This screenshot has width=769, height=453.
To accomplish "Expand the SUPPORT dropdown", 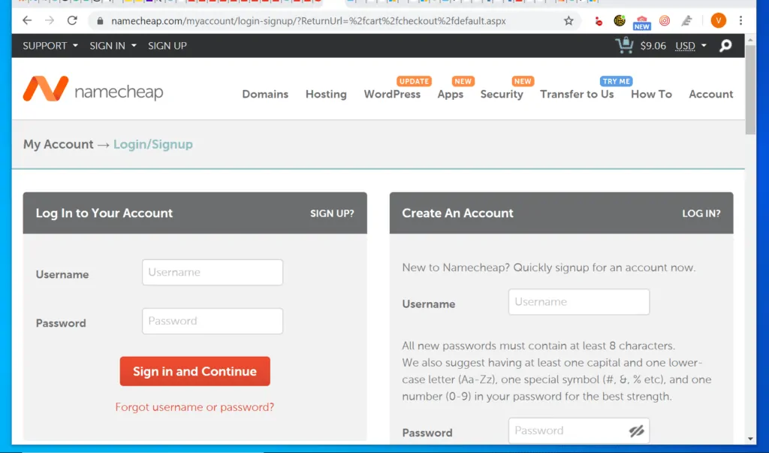I will pos(50,46).
